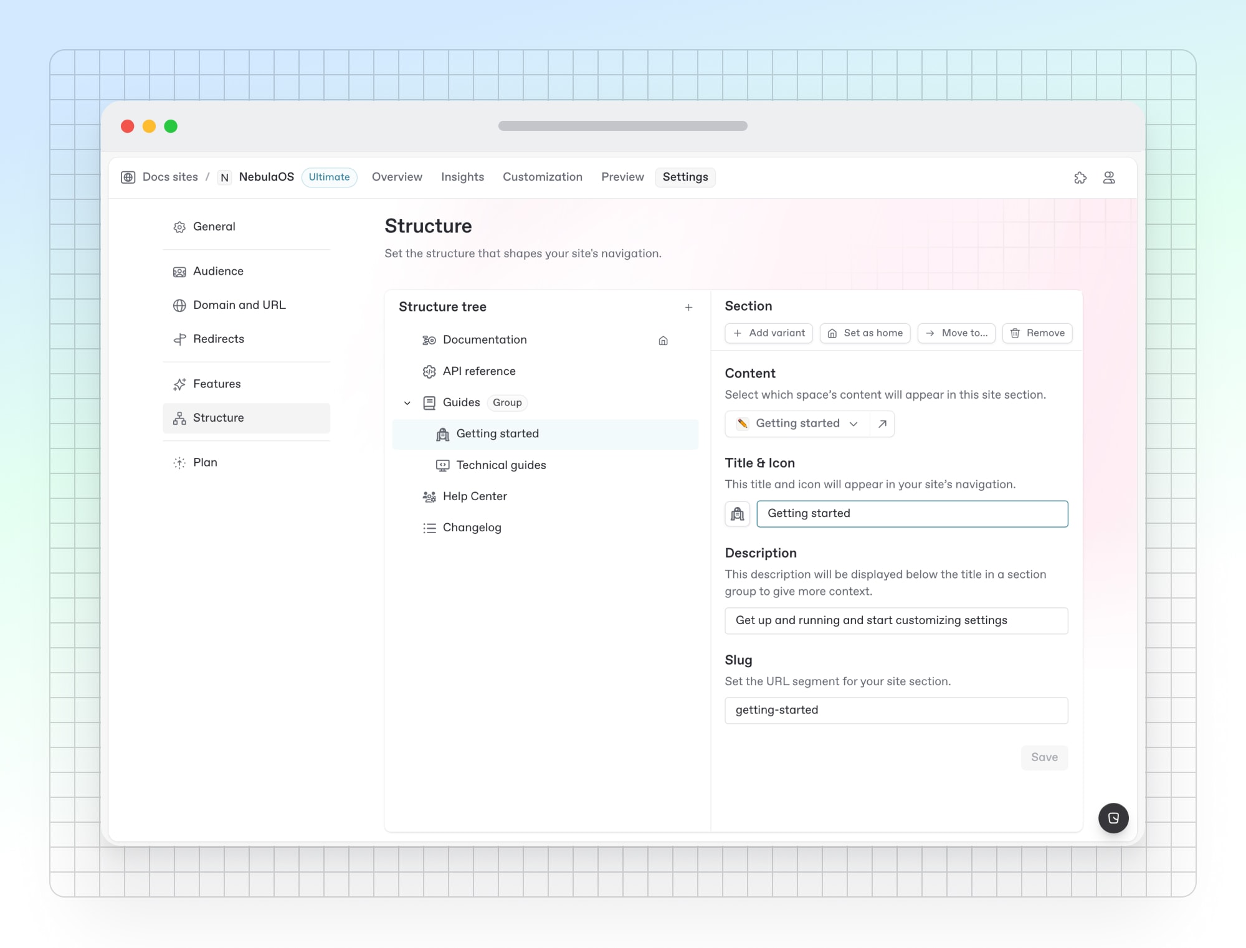This screenshot has height=948, width=1246.
Task: Open General settings in sidebar
Action: coord(246,227)
